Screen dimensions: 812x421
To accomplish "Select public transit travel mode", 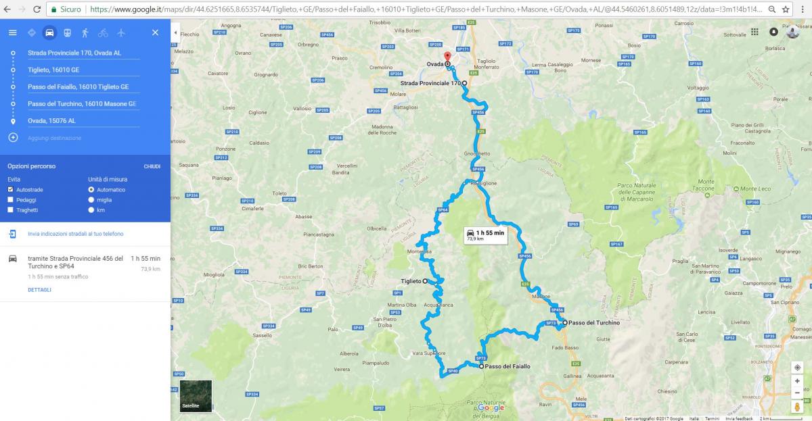I will pos(67,32).
